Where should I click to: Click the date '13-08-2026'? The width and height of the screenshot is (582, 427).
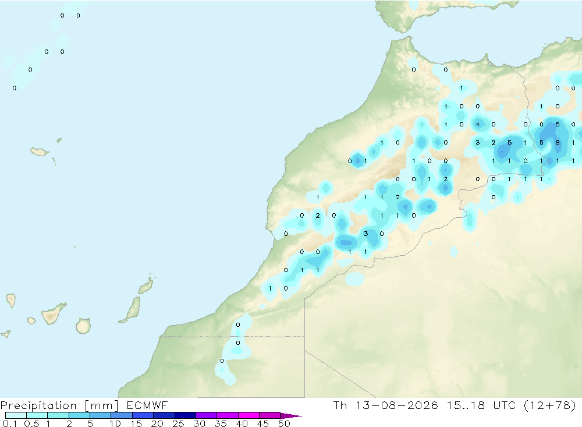click(397, 405)
